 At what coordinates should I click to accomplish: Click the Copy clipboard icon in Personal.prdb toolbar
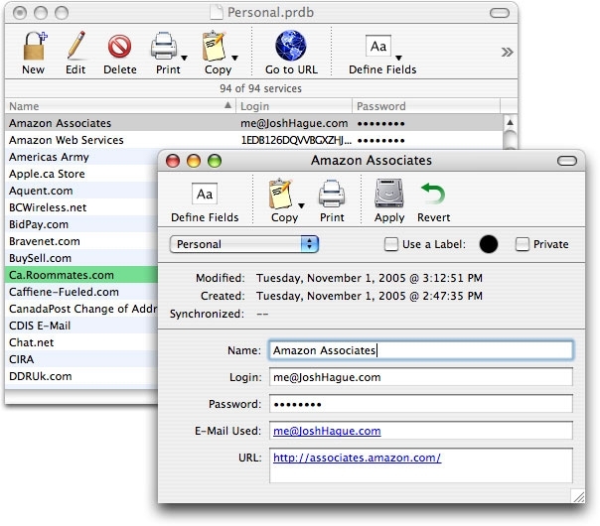[214, 47]
